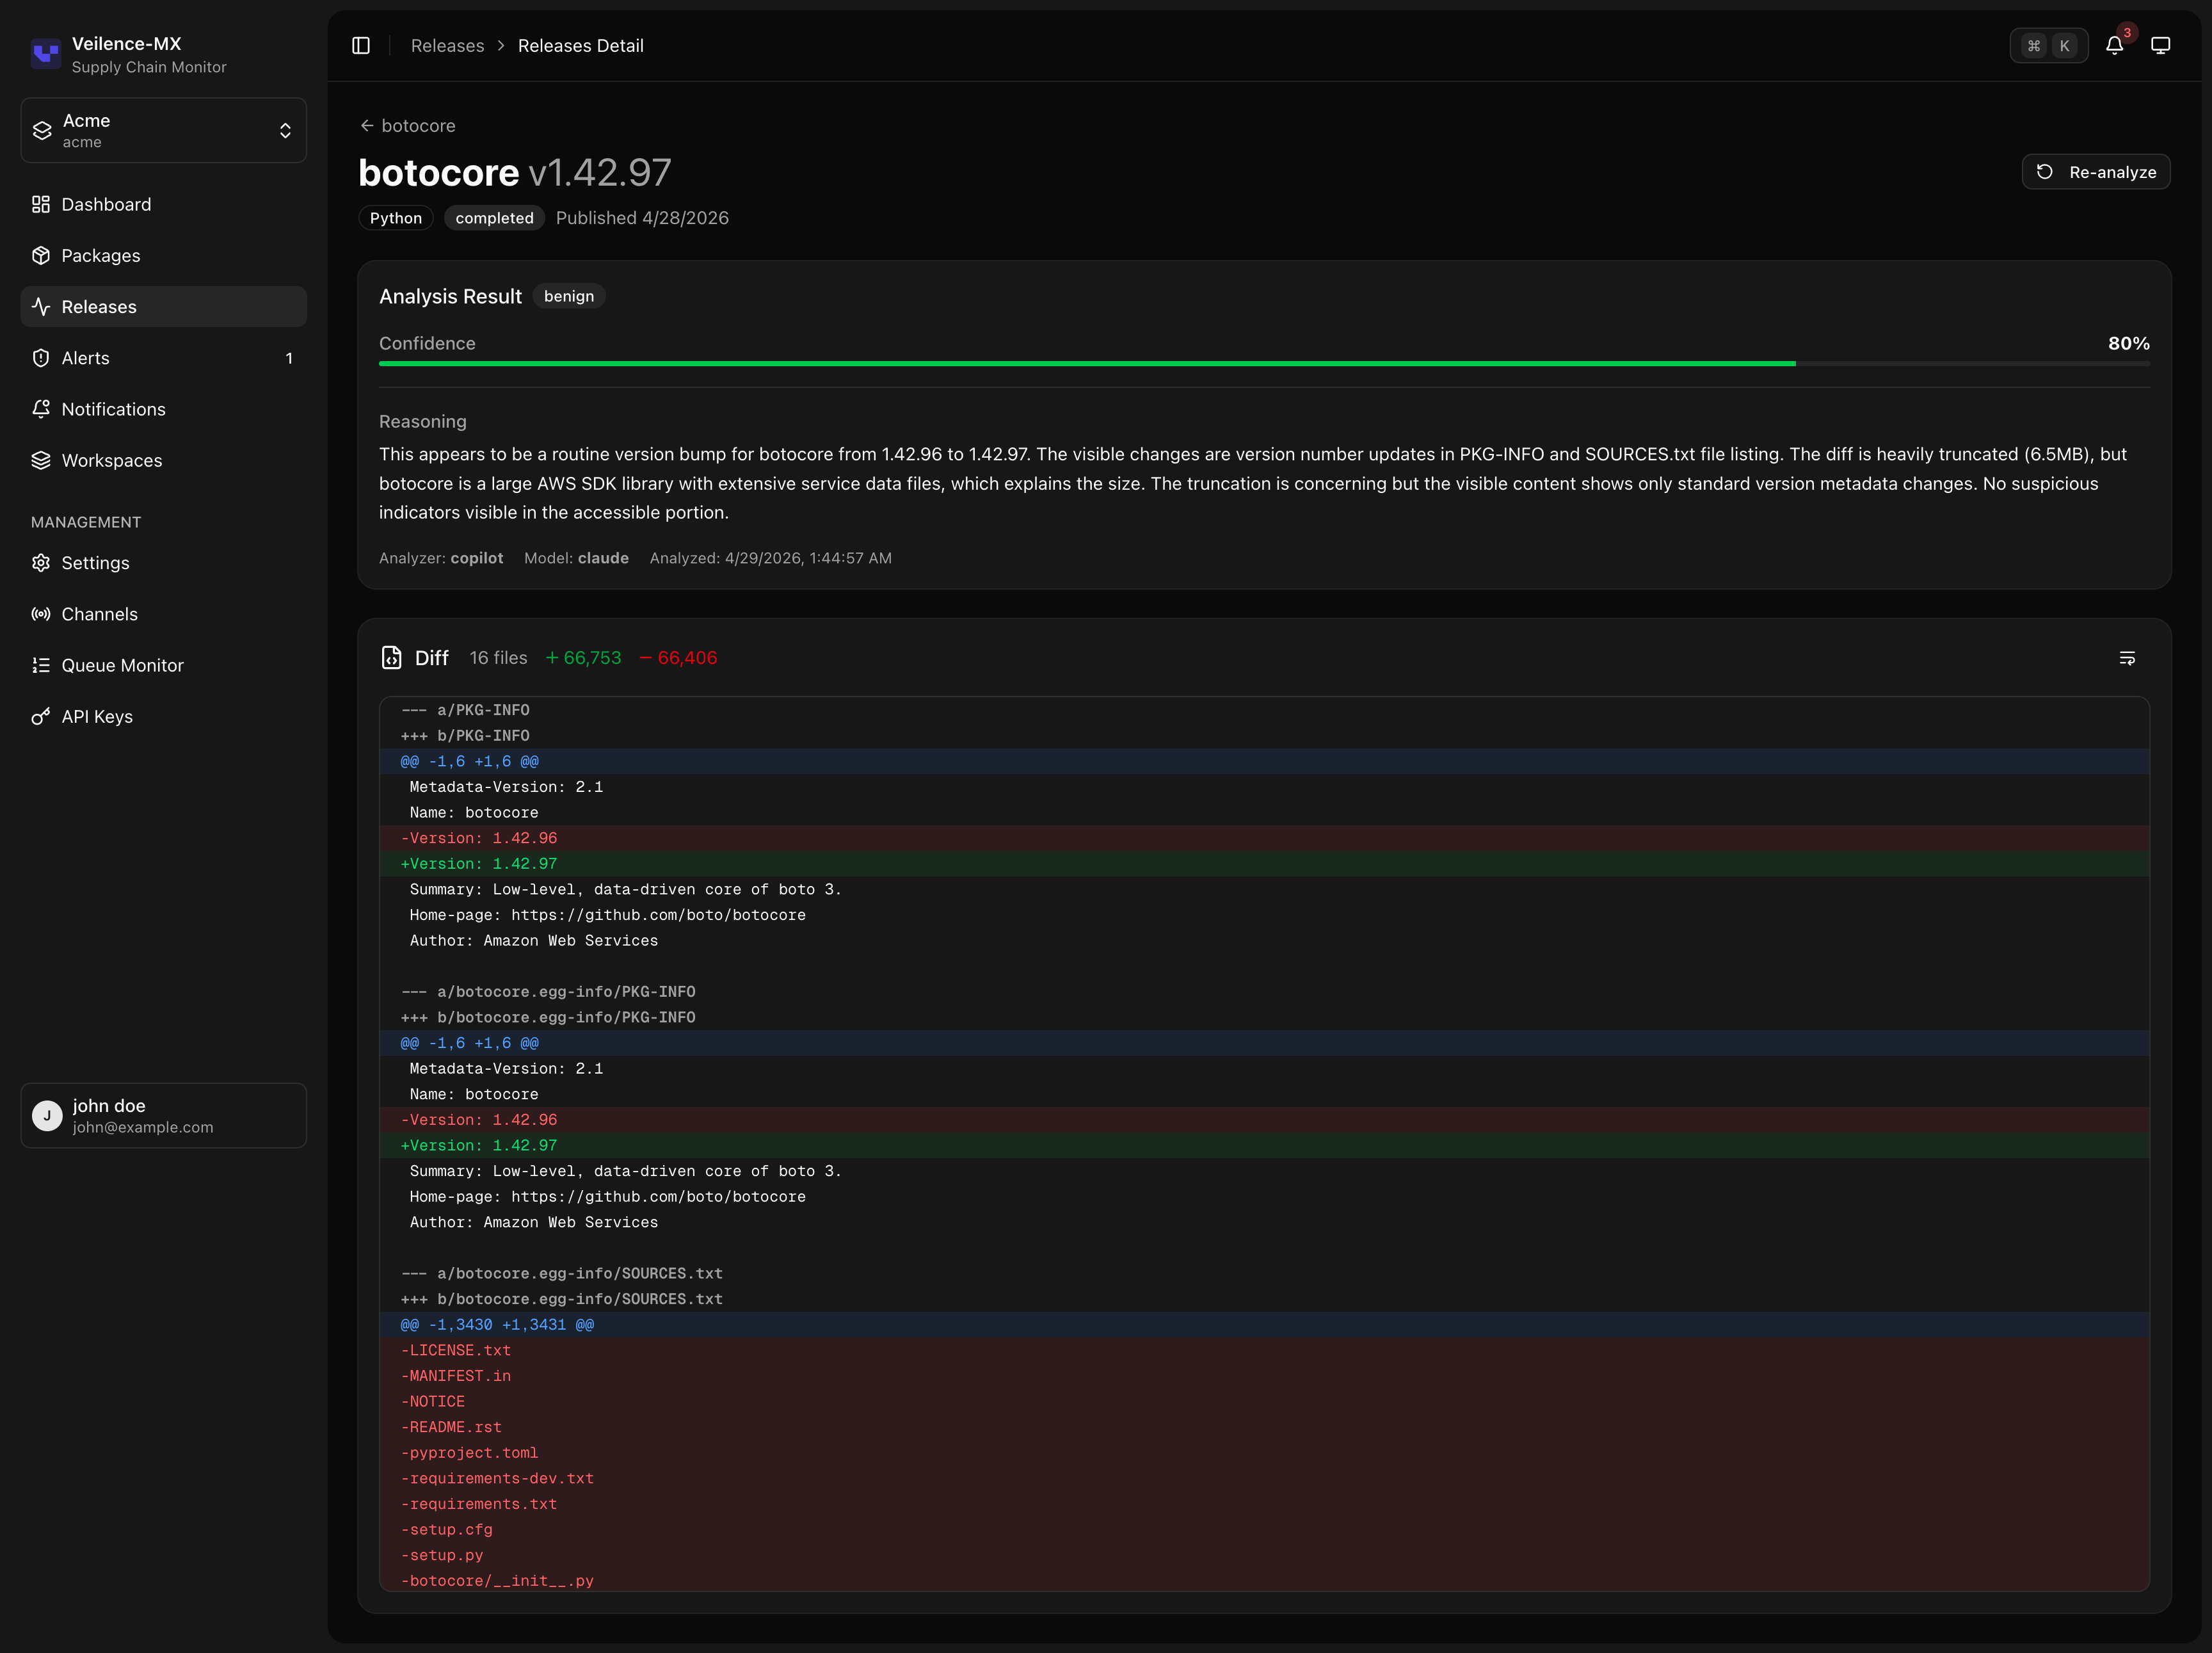The height and width of the screenshot is (1653, 2212).
Task: Click the Releases breadcrumb link
Action: (447, 46)
